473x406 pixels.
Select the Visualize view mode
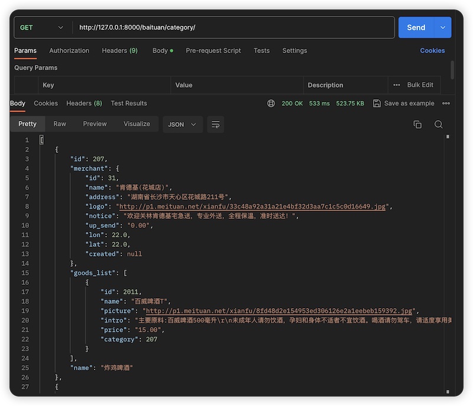tap(137, 124)
